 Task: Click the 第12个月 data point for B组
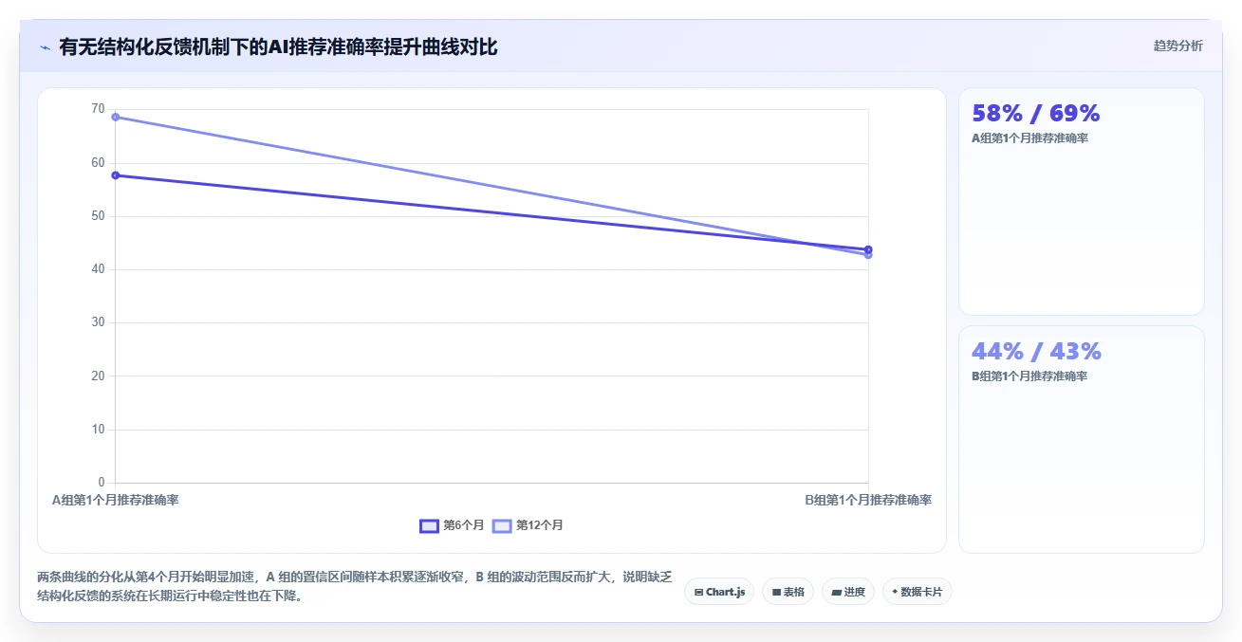click(x=868, y=255)
